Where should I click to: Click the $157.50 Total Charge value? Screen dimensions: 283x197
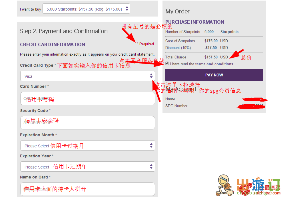pos(211,57)
